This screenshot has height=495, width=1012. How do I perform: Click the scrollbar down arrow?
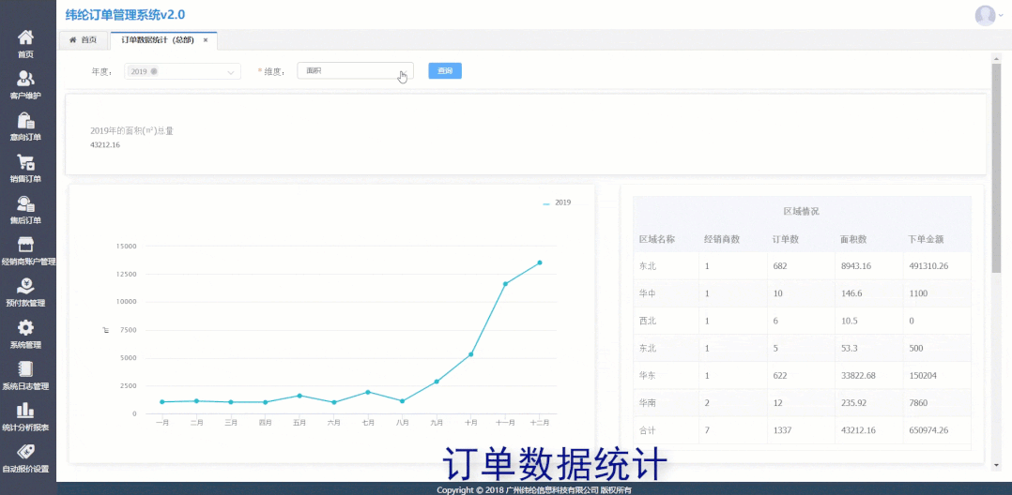pos(996,464)
